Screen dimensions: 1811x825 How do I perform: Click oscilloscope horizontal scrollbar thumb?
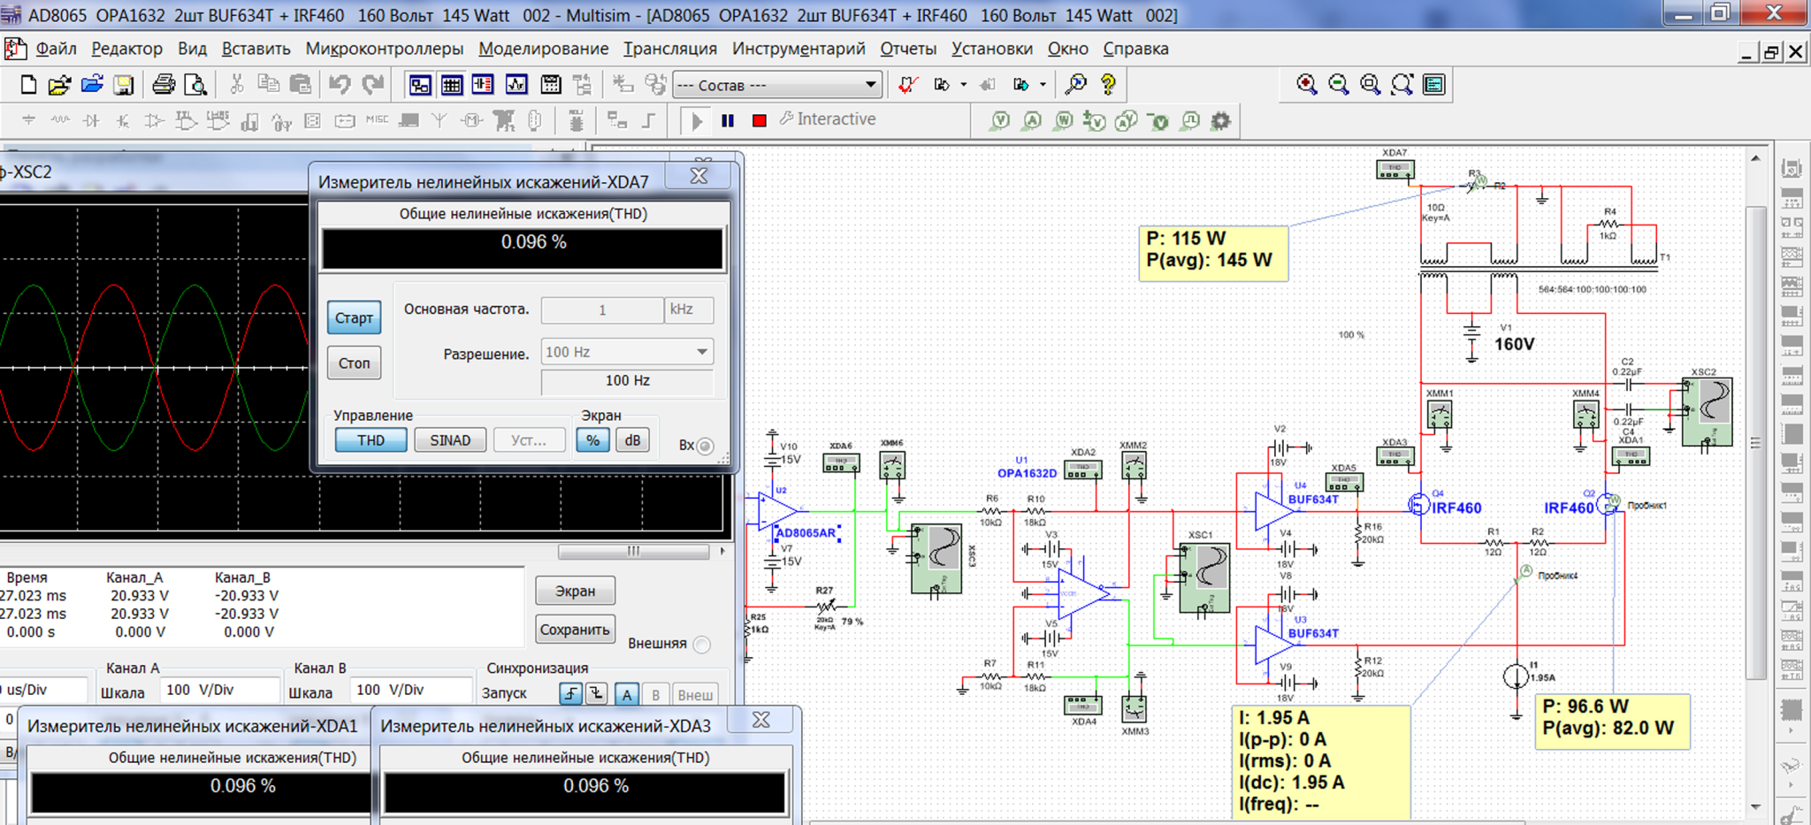click(633, 552)
